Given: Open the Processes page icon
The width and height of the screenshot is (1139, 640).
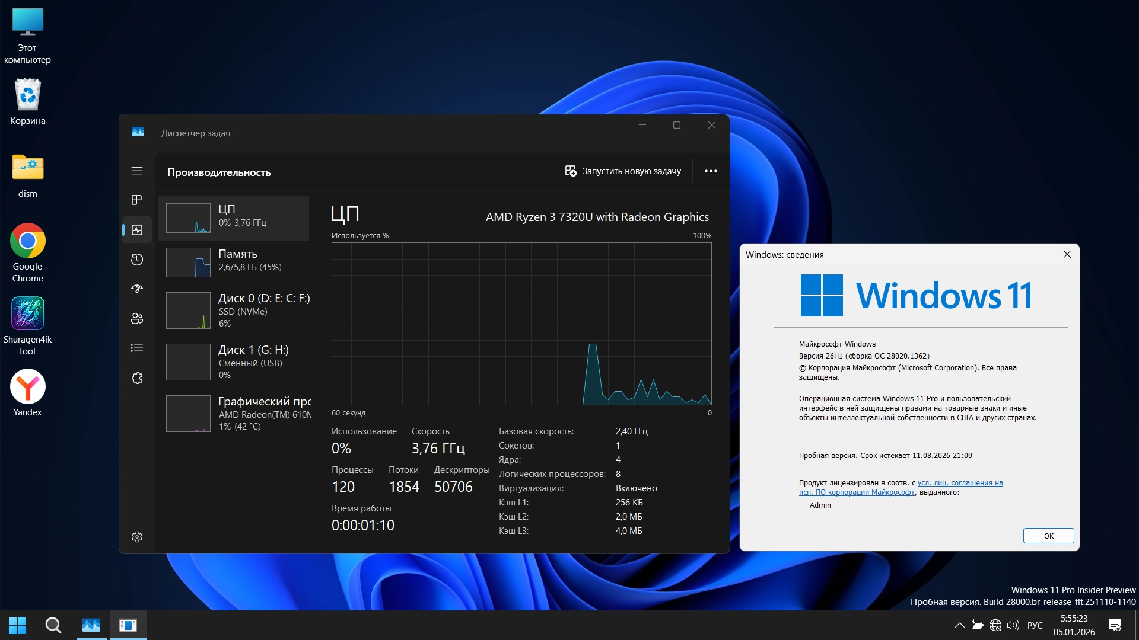Looking at the screenshot, I should (137, 200).
